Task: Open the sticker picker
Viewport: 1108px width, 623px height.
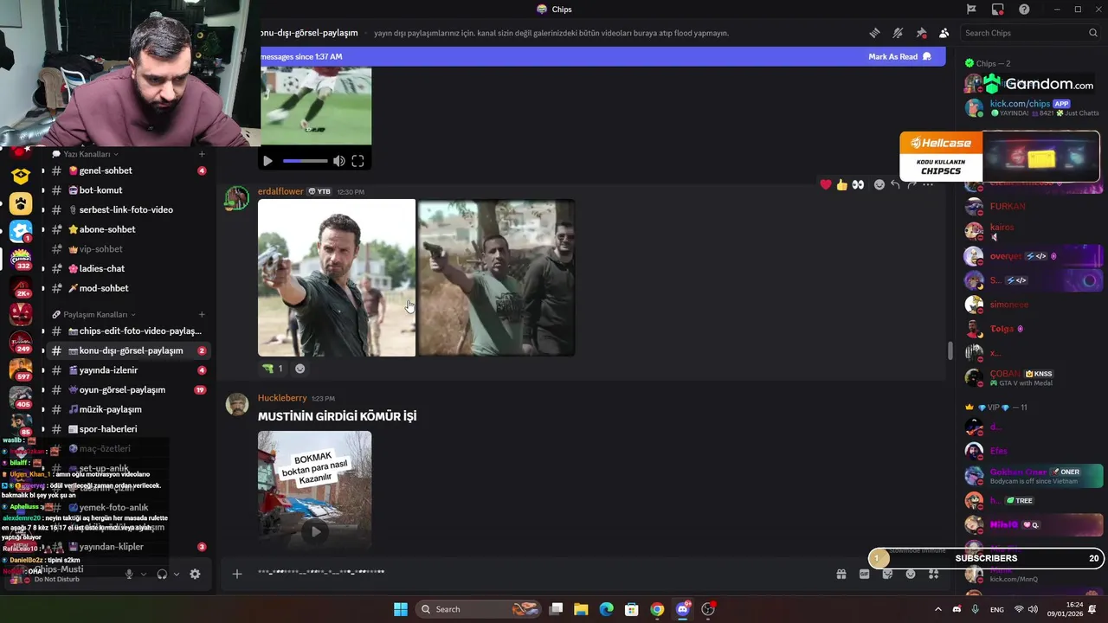Action: point(887,574)
